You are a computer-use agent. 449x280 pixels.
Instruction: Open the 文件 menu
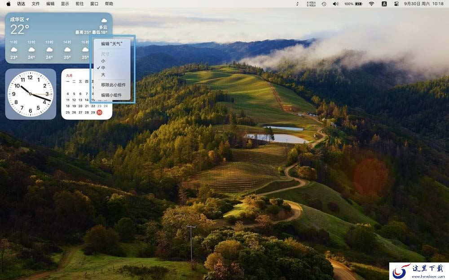(35, 4)
